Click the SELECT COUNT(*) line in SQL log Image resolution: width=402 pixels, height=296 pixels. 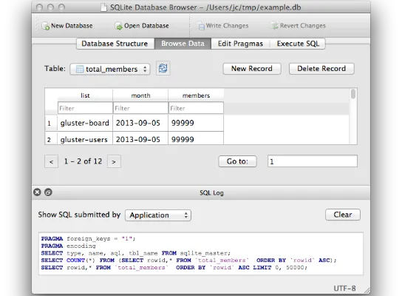(188, 260)
